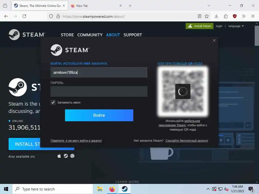
Task: Reload the Steam page
Action: (24, 16)
